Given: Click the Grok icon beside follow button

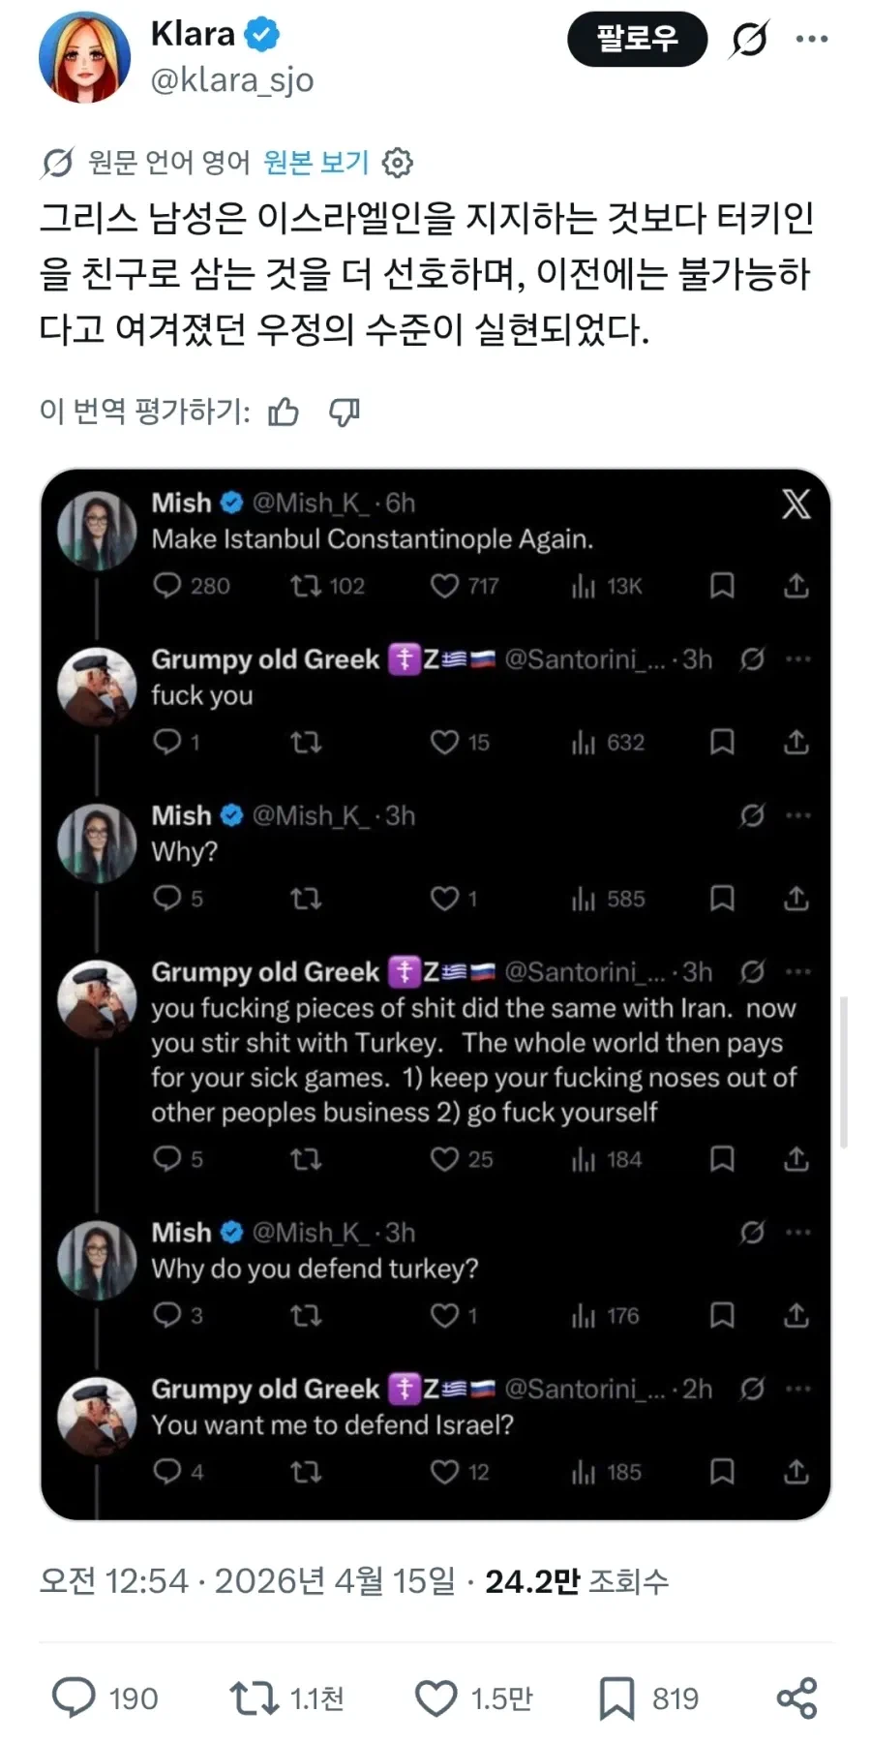Looking at the screenshot, I should click(x=749, y=40).
